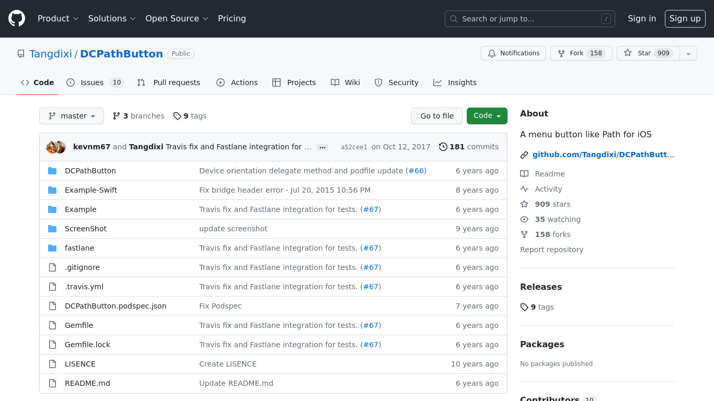Switch to the Wiki tab
Viewport: 714px width, 401px height.
point(346,82)
